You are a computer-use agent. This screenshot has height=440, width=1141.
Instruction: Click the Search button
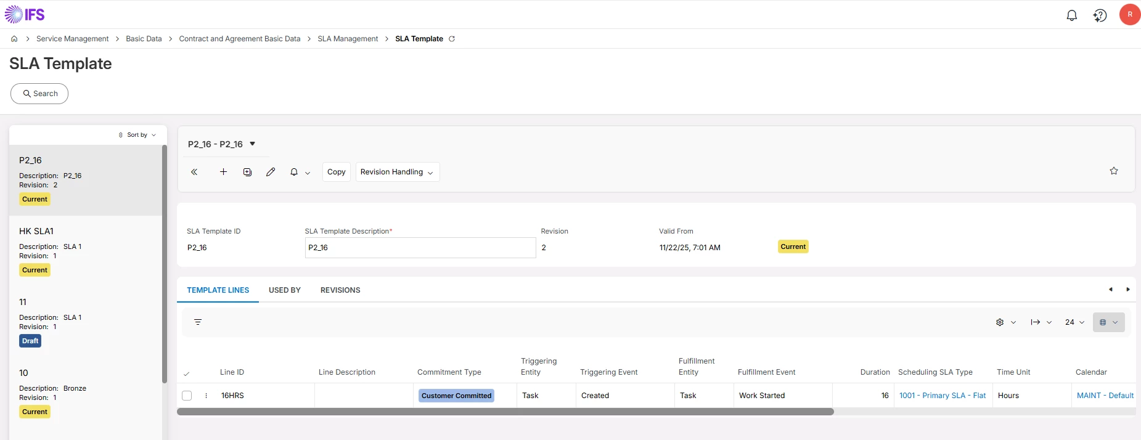(39, 94)
